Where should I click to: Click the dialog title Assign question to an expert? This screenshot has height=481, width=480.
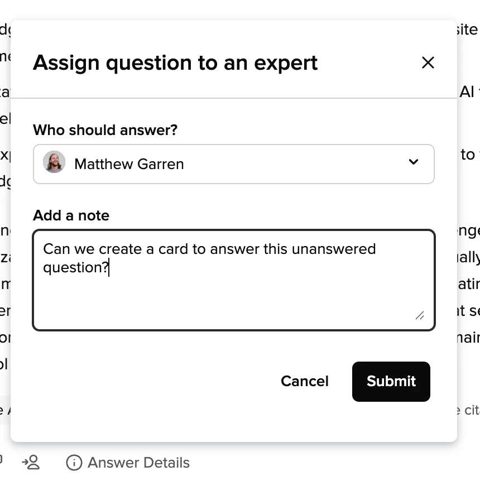click(175, 63)
